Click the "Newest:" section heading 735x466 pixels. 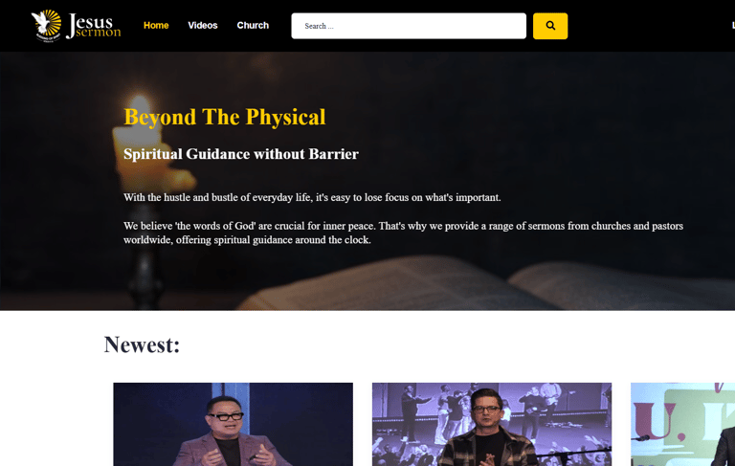click(x=142, y=344)
